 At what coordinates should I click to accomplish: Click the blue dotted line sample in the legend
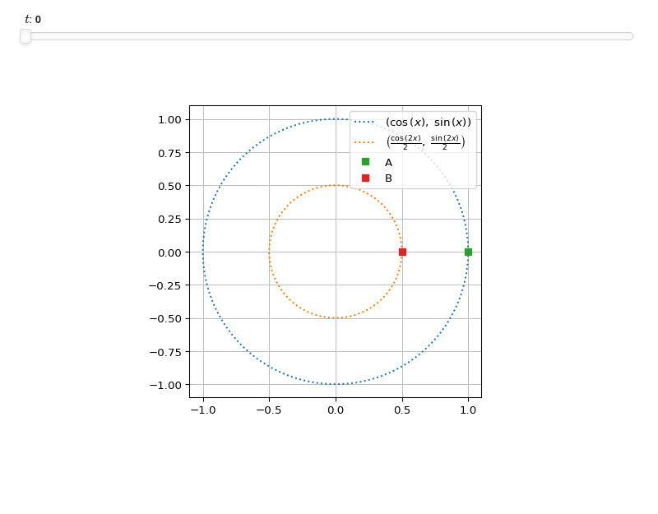[x=364, y=122]
